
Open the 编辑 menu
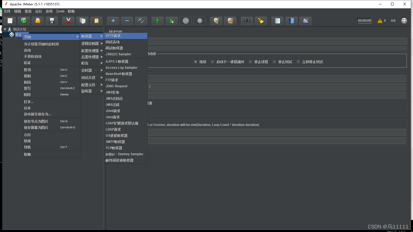17,11
